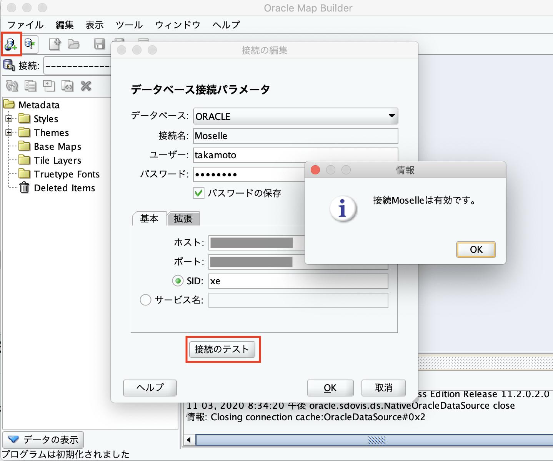The image size is (553, 461).
Task: Click the open folder toolbar icon
Action: click(x=73, y=45)
